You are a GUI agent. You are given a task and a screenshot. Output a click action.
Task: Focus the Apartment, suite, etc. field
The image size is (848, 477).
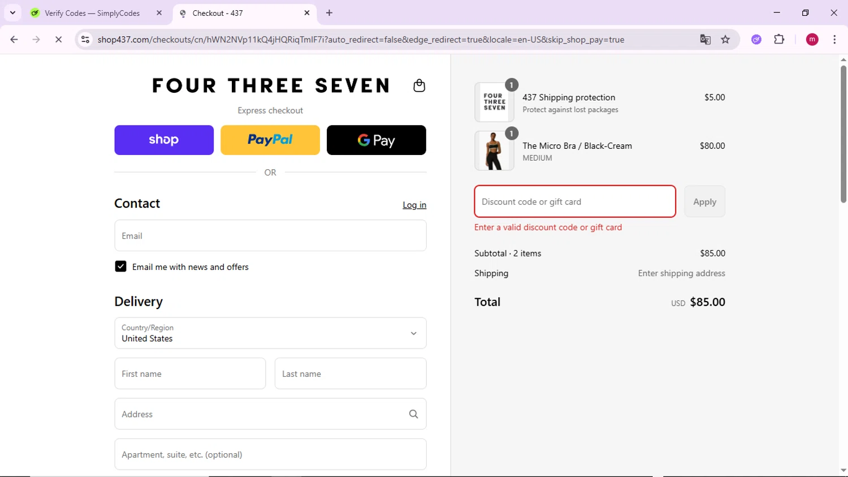pyautogui.click(x=270, y=454)
